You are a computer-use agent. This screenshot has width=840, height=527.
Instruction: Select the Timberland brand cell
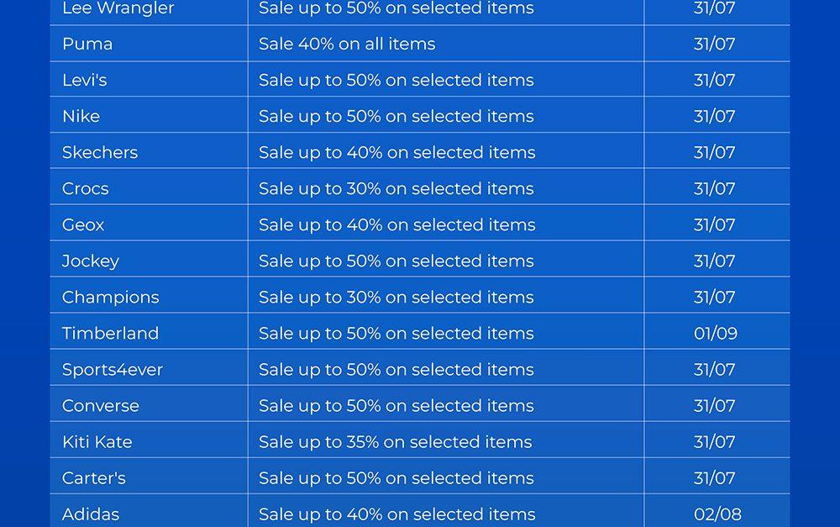pyautogui.click(x=110, y=333)
